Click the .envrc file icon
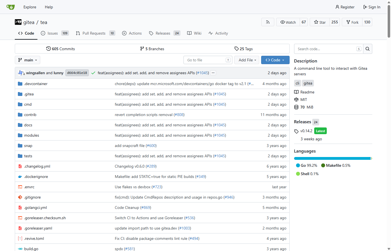391x251 pixels. 20,187
